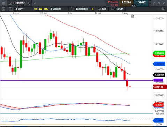
Task: Select blue moving average label 1.344310
Action: (159, 64)
